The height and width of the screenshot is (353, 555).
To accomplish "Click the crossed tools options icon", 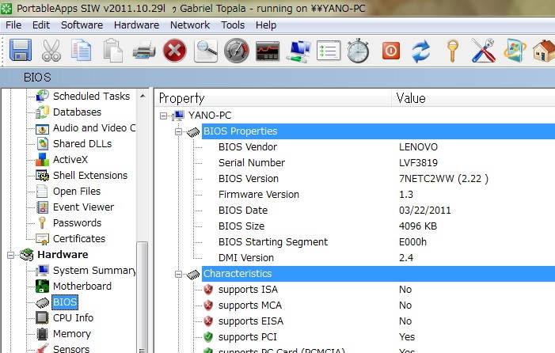I will 483,51.
